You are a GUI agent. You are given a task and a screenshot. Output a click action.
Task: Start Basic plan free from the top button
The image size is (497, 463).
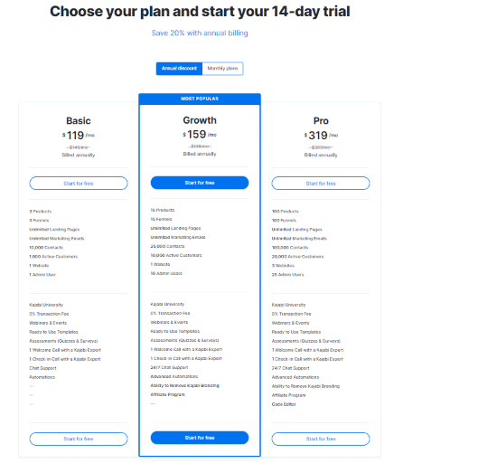click(79, 184)
